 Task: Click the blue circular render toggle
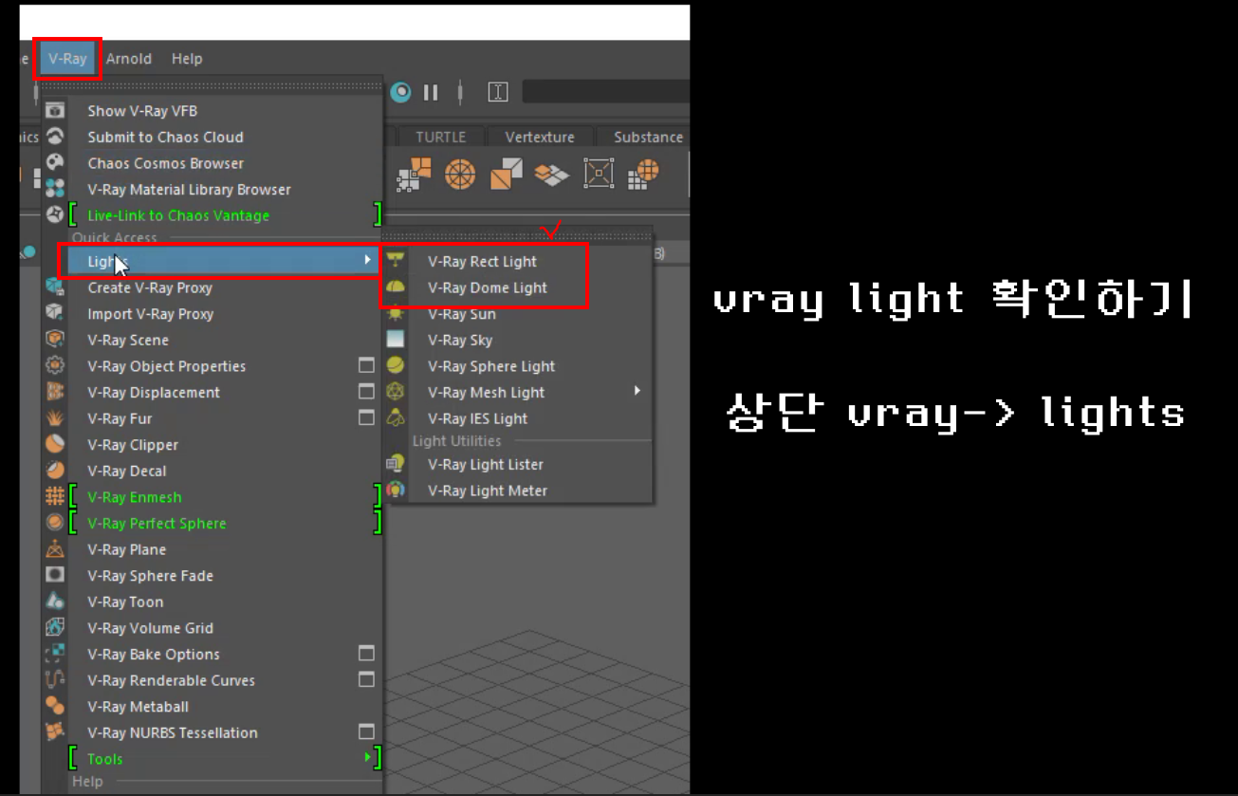tap(401, 92)
